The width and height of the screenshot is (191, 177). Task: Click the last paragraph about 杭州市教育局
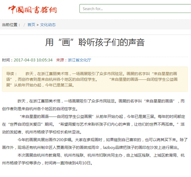point(93,159)
